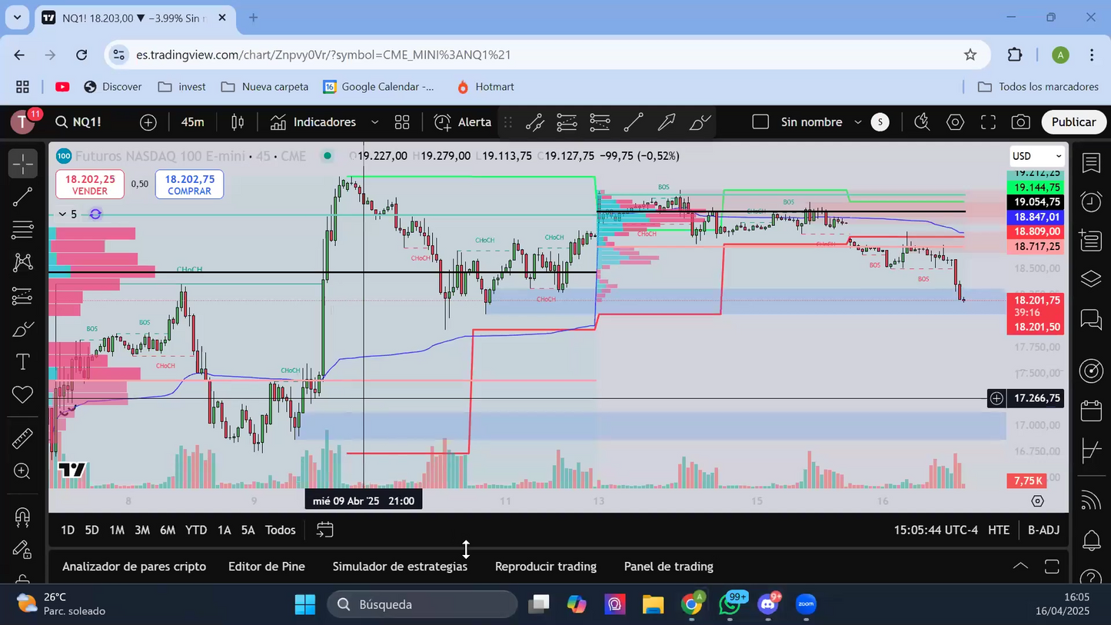Pick the arrow drawing tool in favorites toolbar

pyautogui.click(x=667, y=122)
